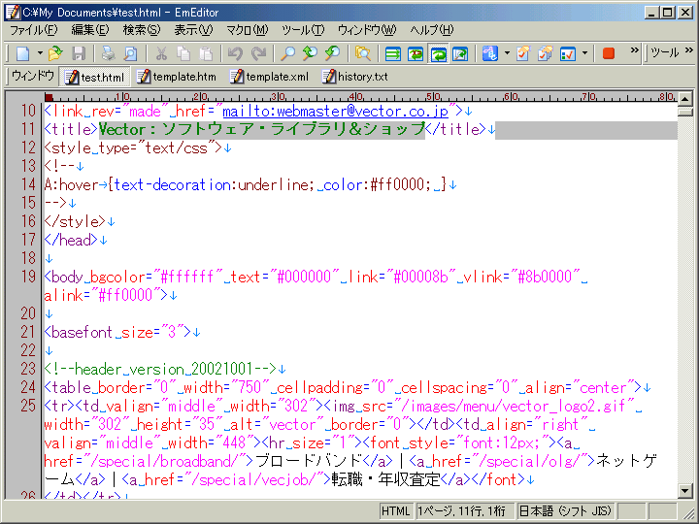This screenshot has height=524, width=699.
Task: Click the Select Configuration icon
Action: [x=490, y=54]
